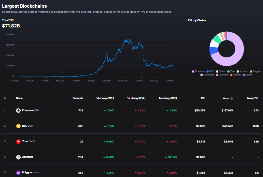The image size is (263, 177).
Task: Click Ethereum's Mcap/TVL ratio 3.73
Action: pos(256,111)
